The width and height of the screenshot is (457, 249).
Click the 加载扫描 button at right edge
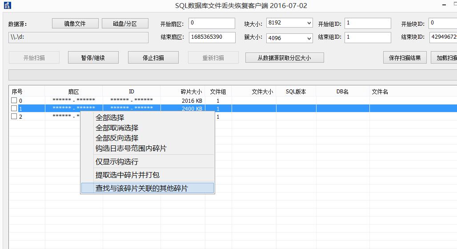444,58
